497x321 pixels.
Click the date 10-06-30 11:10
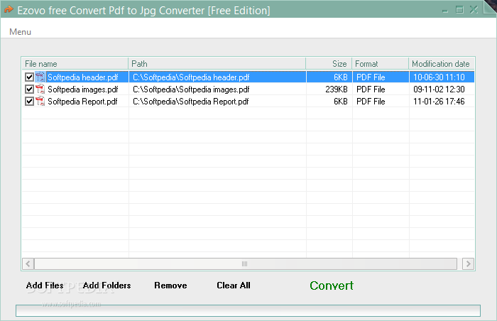coord(439,77)
